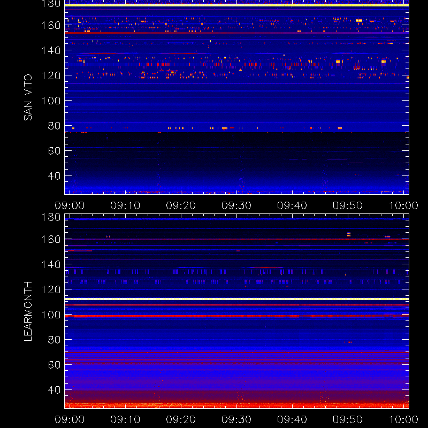The image size is (428, 428).
Task: Click 09:40 under the San Vito plot
Action: tap(292, 205)
